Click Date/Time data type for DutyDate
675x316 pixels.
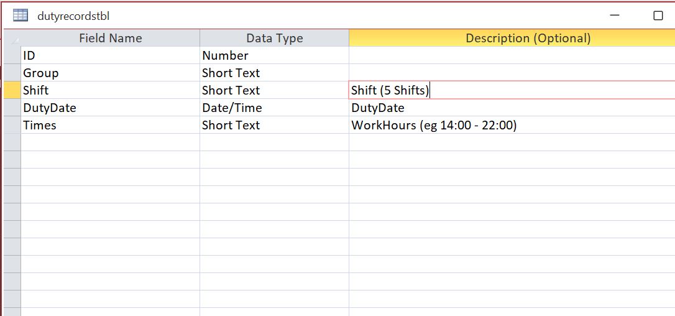click(x=274, y=108)
